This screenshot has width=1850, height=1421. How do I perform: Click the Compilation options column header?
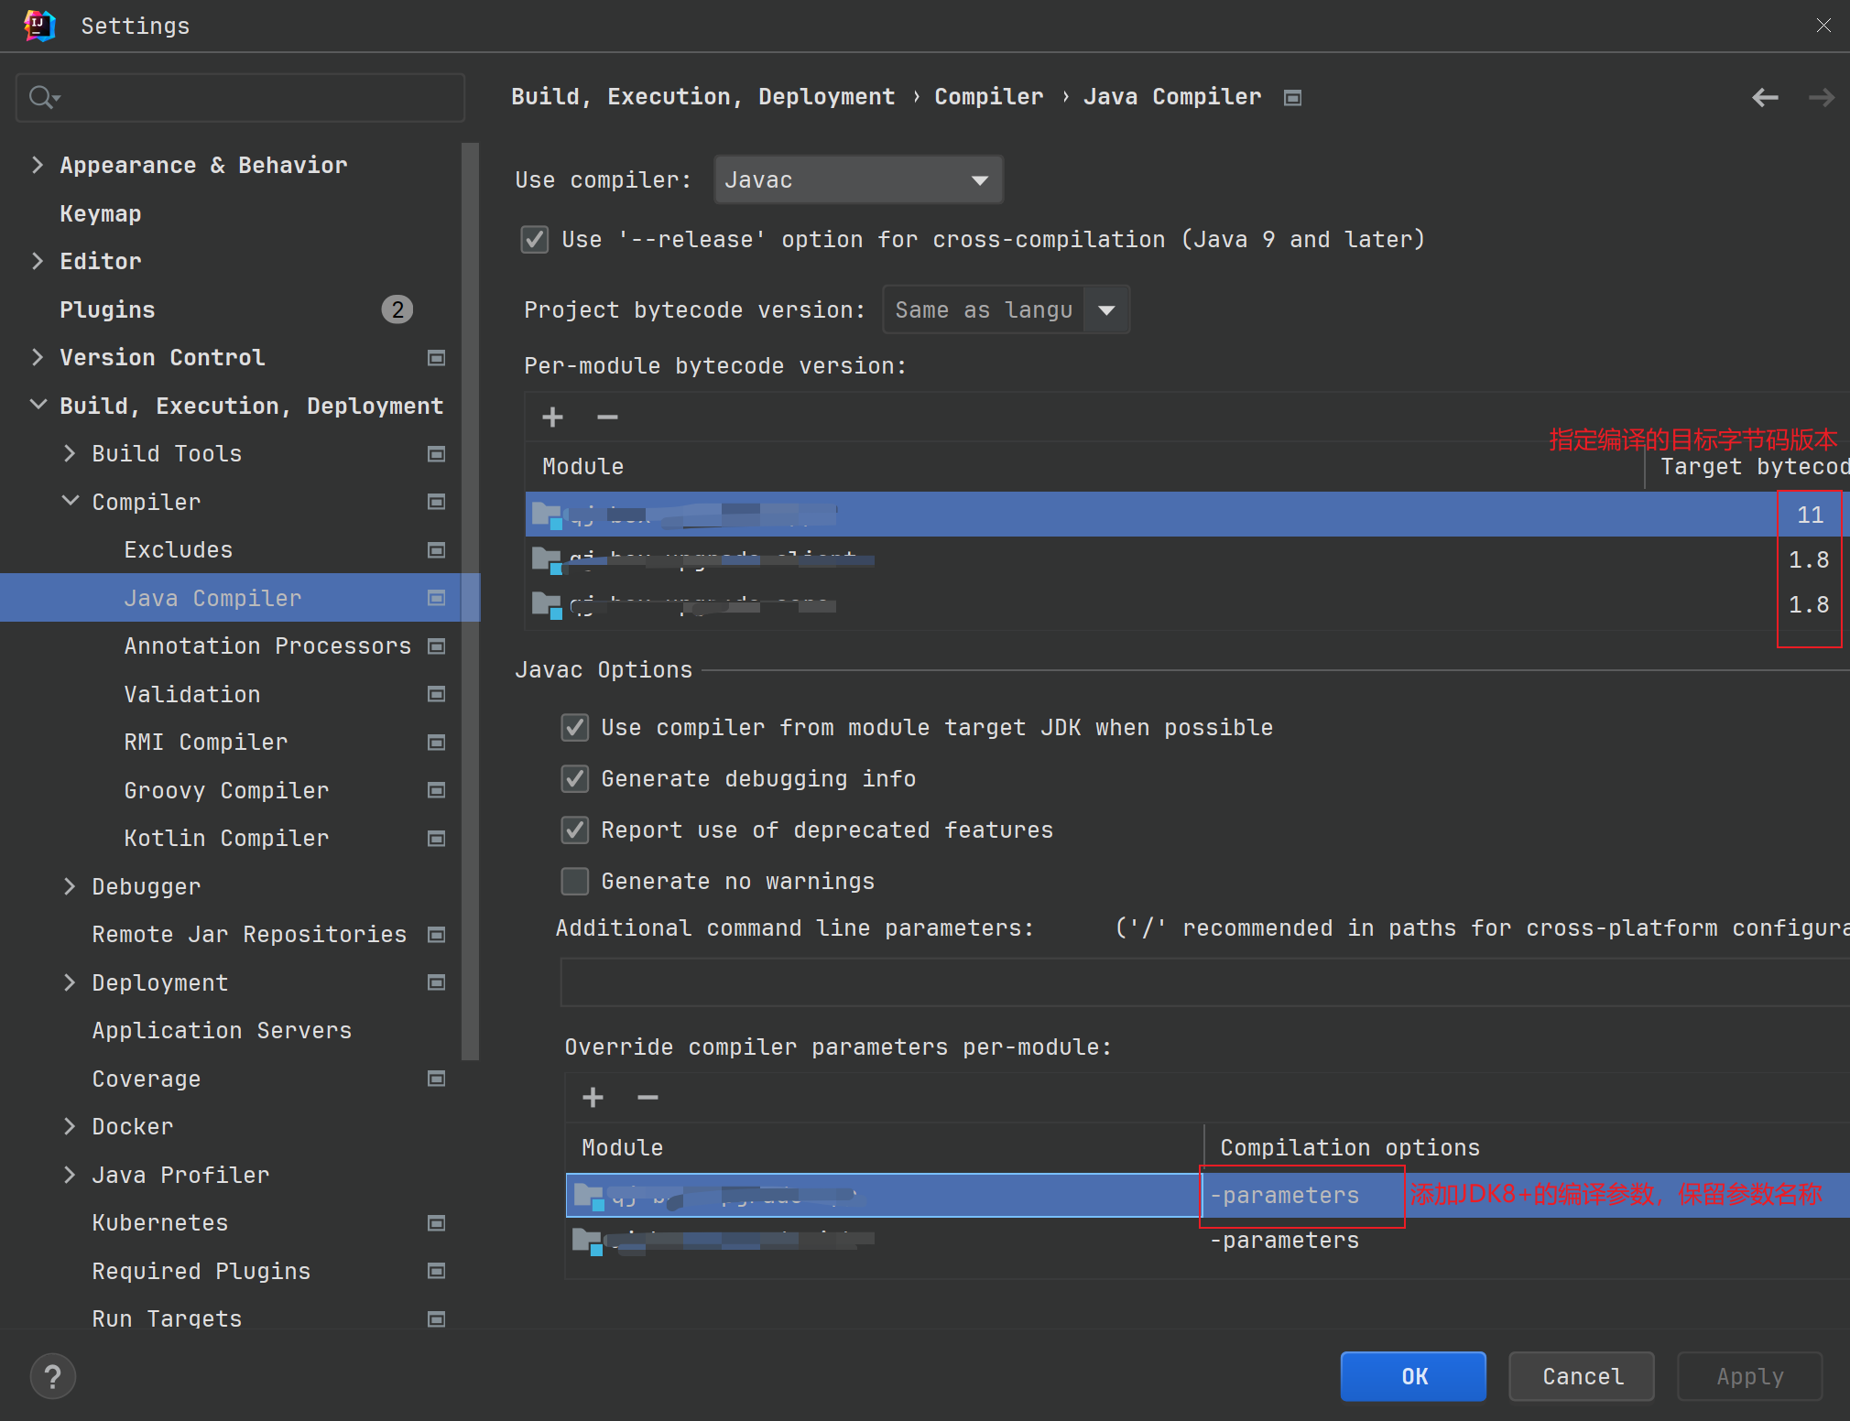[1350, 1148]
